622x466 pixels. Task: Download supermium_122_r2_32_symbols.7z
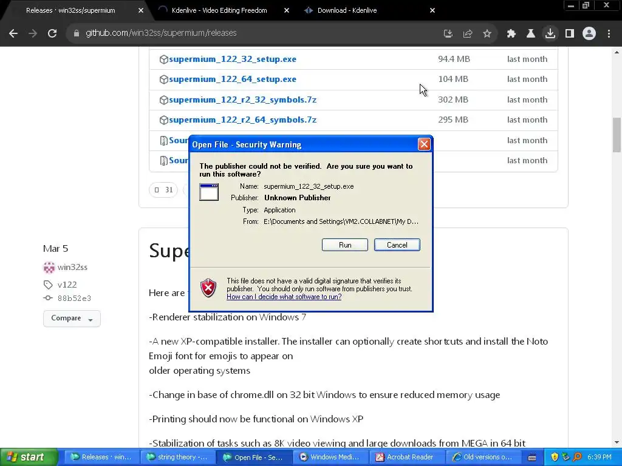(x=243, y=100)
